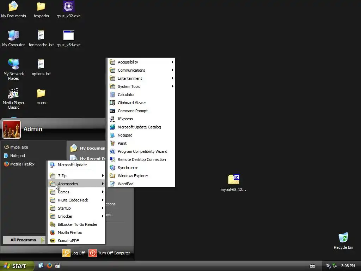361x271 pixels.
Task: Expand the Games program folder
Action: (77, 192)
